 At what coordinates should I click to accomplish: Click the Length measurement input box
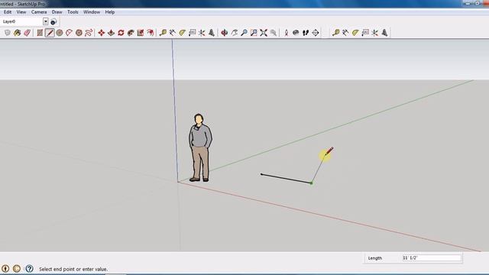click(x=432, y=258)
